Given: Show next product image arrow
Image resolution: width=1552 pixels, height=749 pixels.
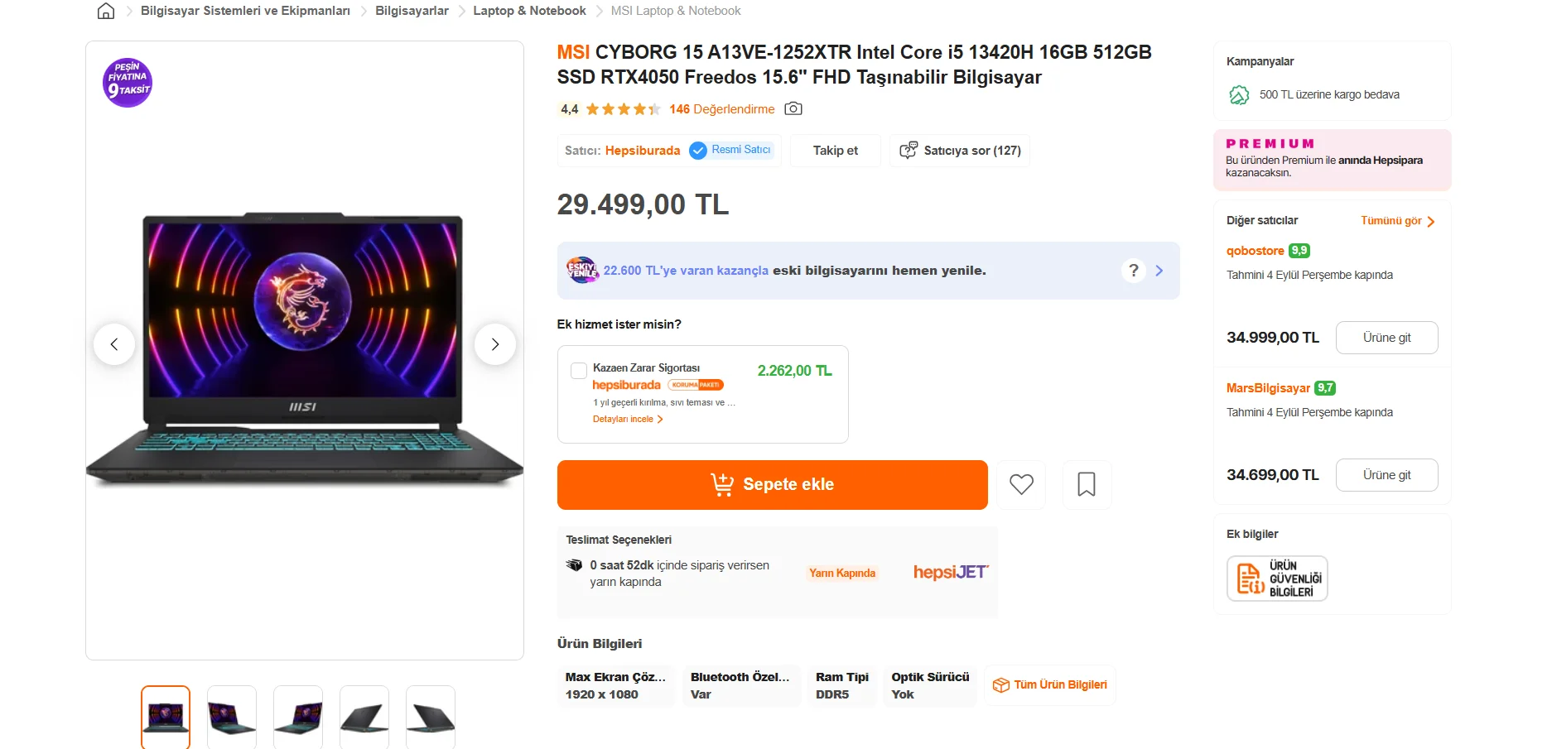Looking at the screenshot, I should coord(495,344).
